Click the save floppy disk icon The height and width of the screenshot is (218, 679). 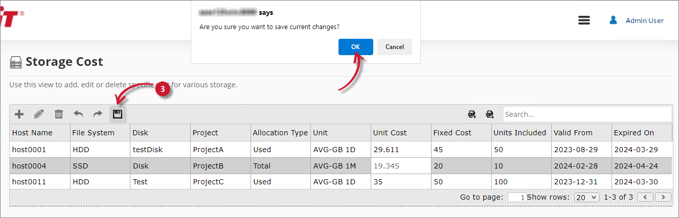[x=118, y=114]
